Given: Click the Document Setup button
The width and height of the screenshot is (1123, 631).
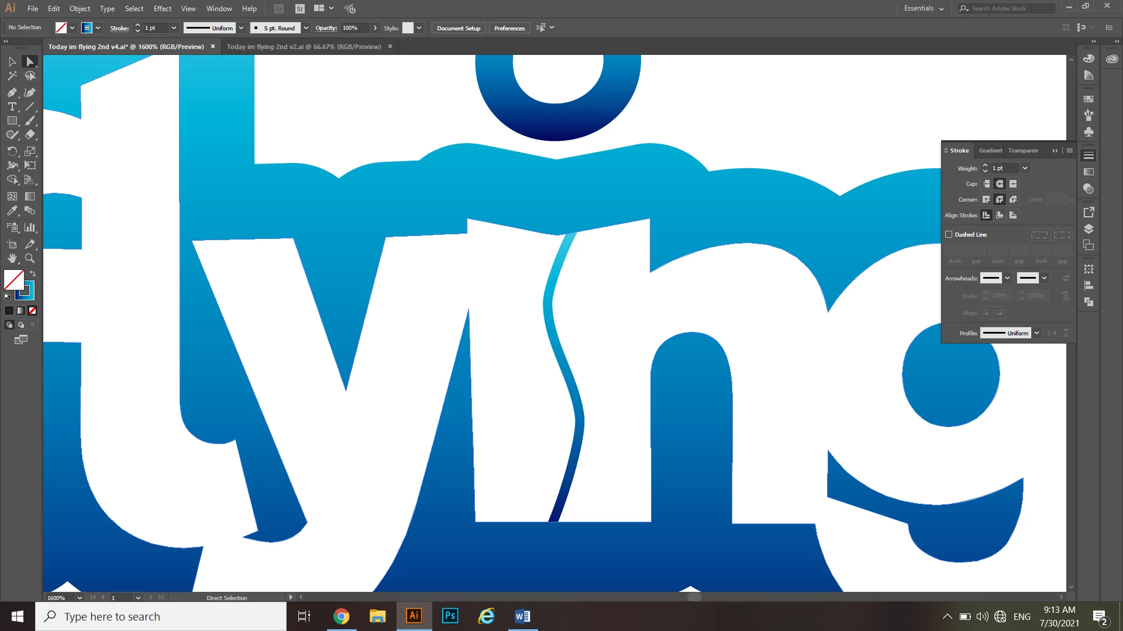Looking at the screenshot, I should click(458, 28).
